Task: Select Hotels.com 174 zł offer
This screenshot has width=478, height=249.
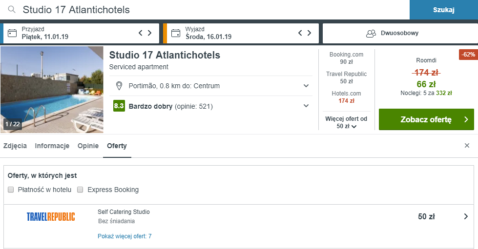Action: coord(346,97)
